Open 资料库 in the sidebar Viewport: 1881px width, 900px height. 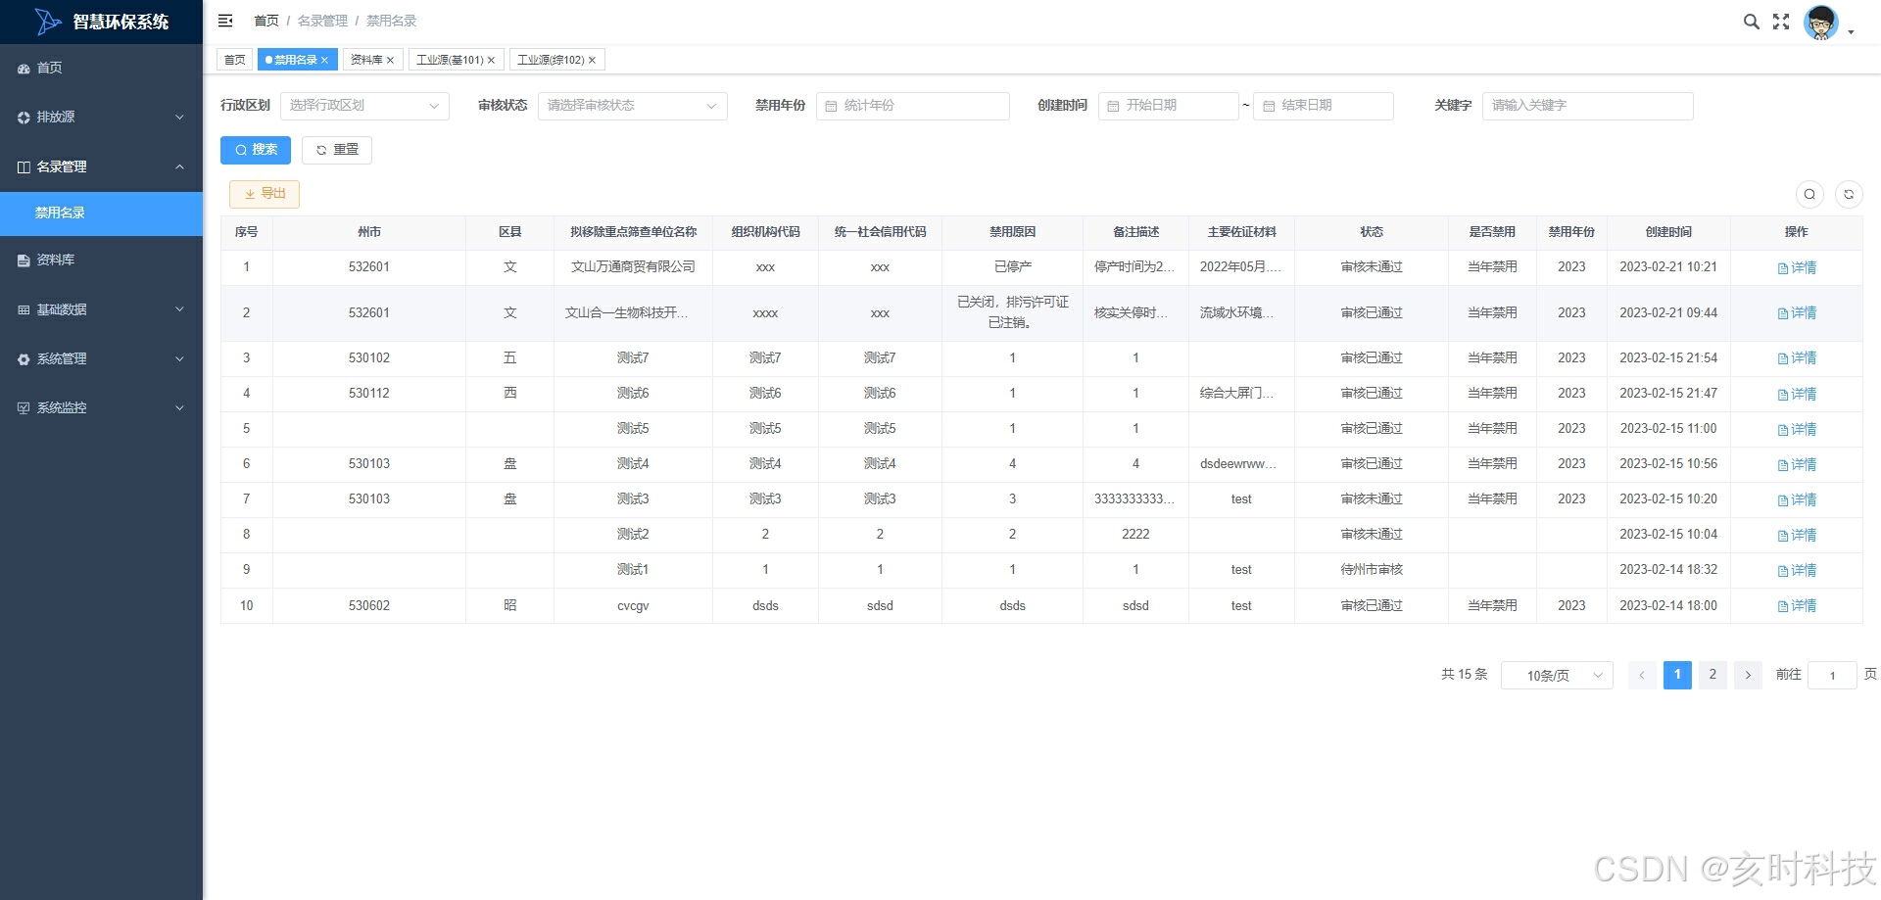pyautogui.click(x=101, y=260)
